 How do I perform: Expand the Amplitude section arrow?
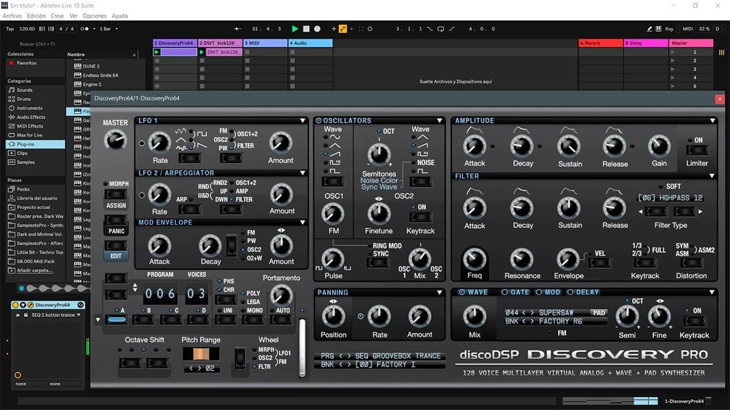[712, 121]
